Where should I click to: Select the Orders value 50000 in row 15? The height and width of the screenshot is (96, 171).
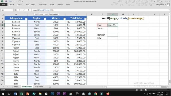56,64
